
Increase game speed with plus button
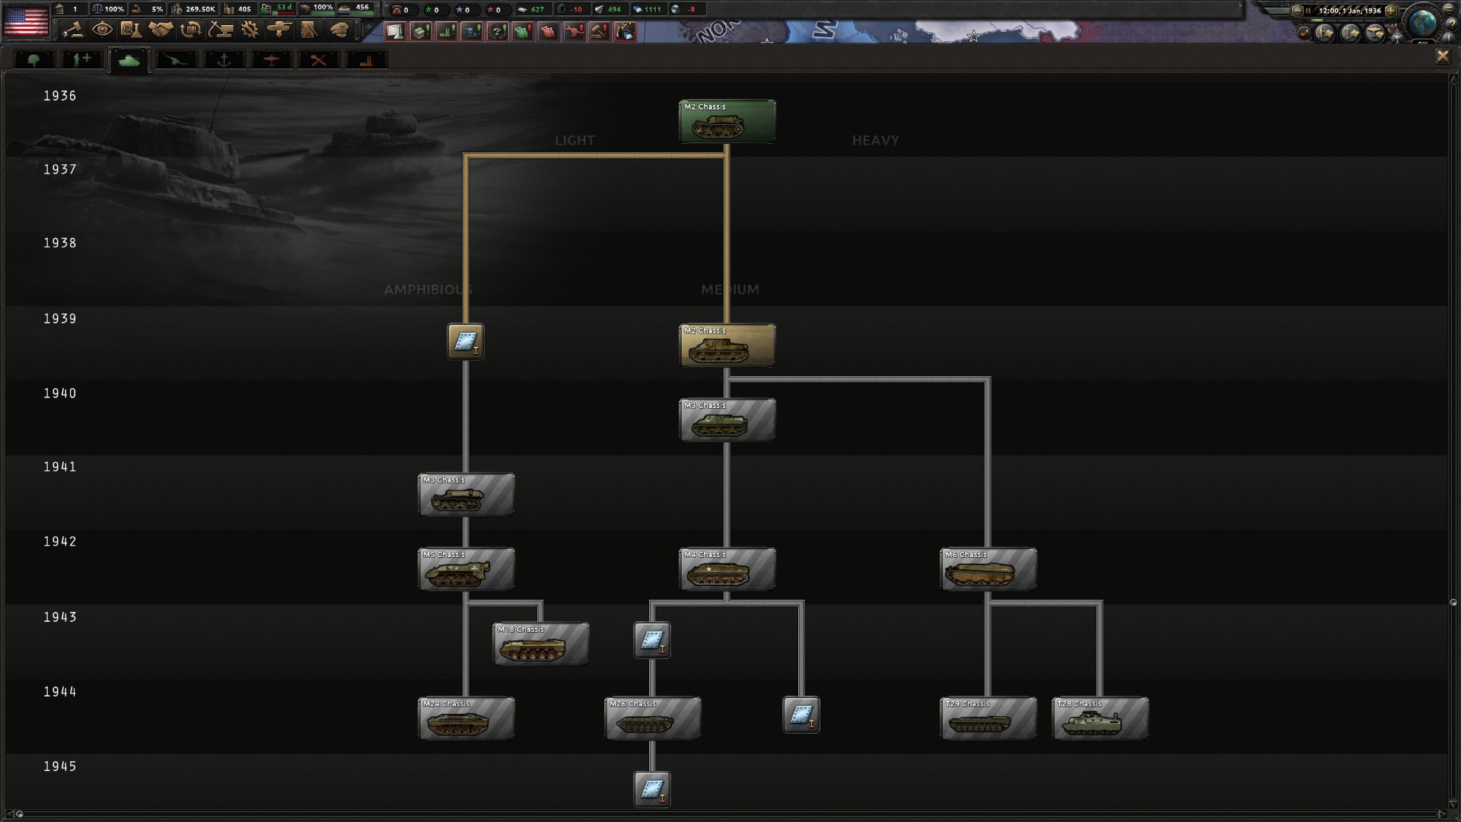point(1391,11)
